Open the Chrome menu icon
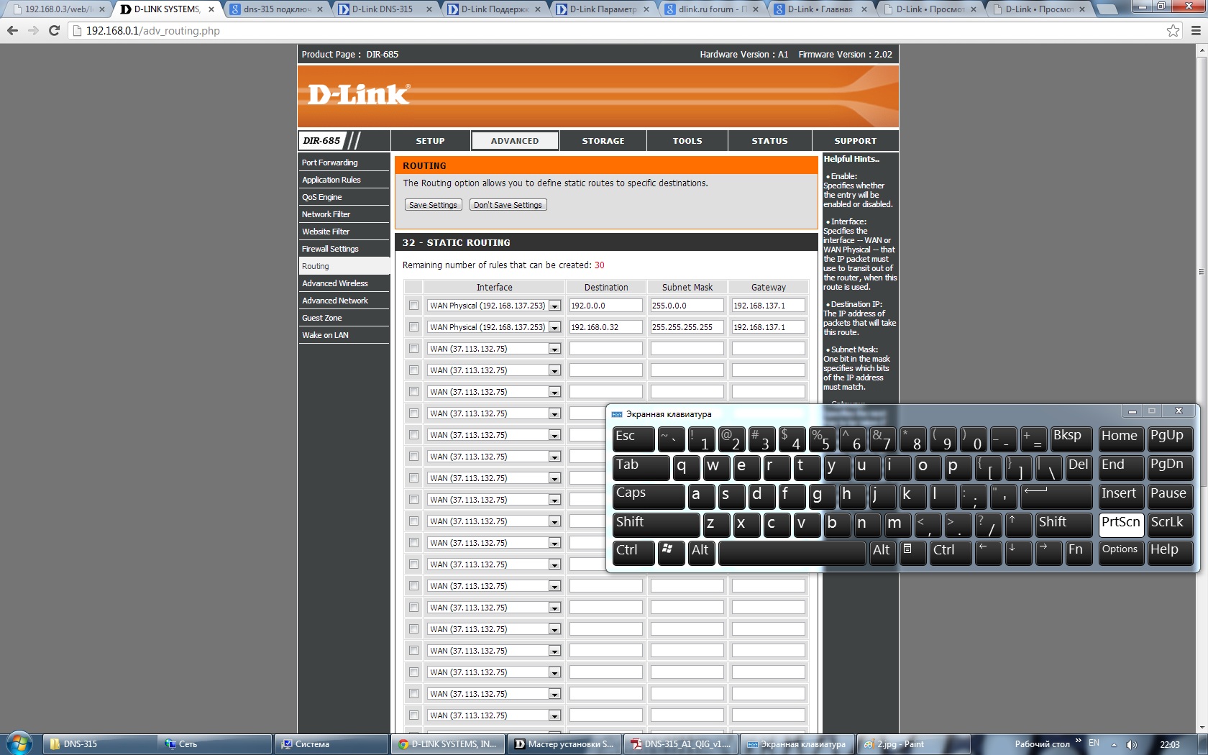 point(1196,30)
